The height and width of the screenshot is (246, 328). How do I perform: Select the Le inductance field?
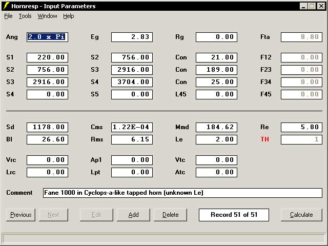point(216,139)
